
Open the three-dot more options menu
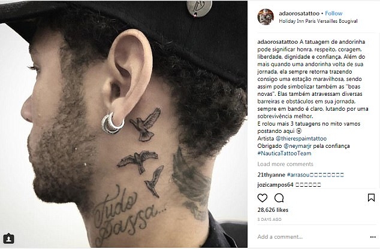[x=373, y=237]
